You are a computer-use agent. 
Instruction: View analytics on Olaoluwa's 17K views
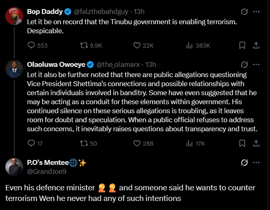coord(190,143)
